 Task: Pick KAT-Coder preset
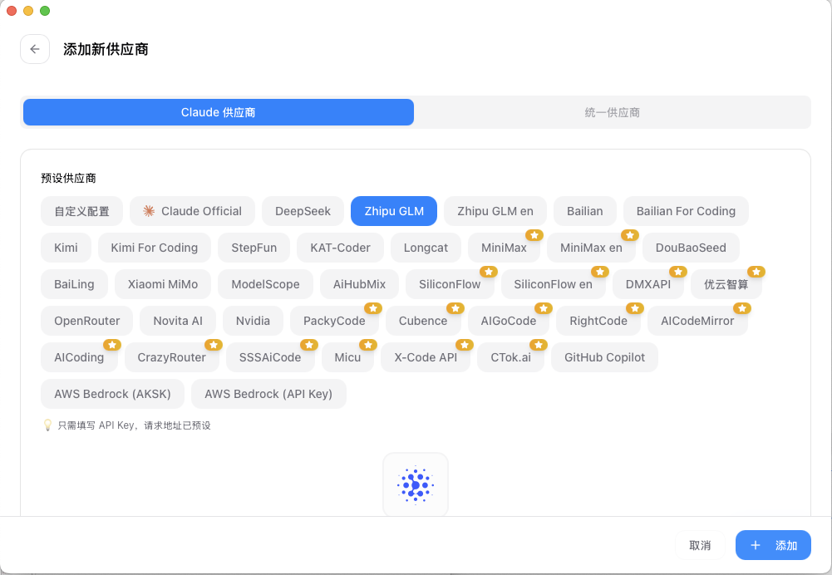pyautogui.click(x=340, y=248)
